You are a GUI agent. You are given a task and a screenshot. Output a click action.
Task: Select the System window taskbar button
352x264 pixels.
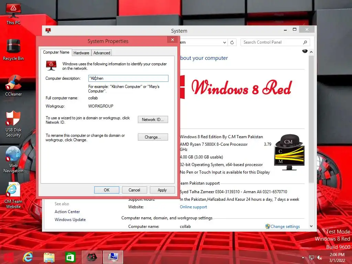(113, 257)
